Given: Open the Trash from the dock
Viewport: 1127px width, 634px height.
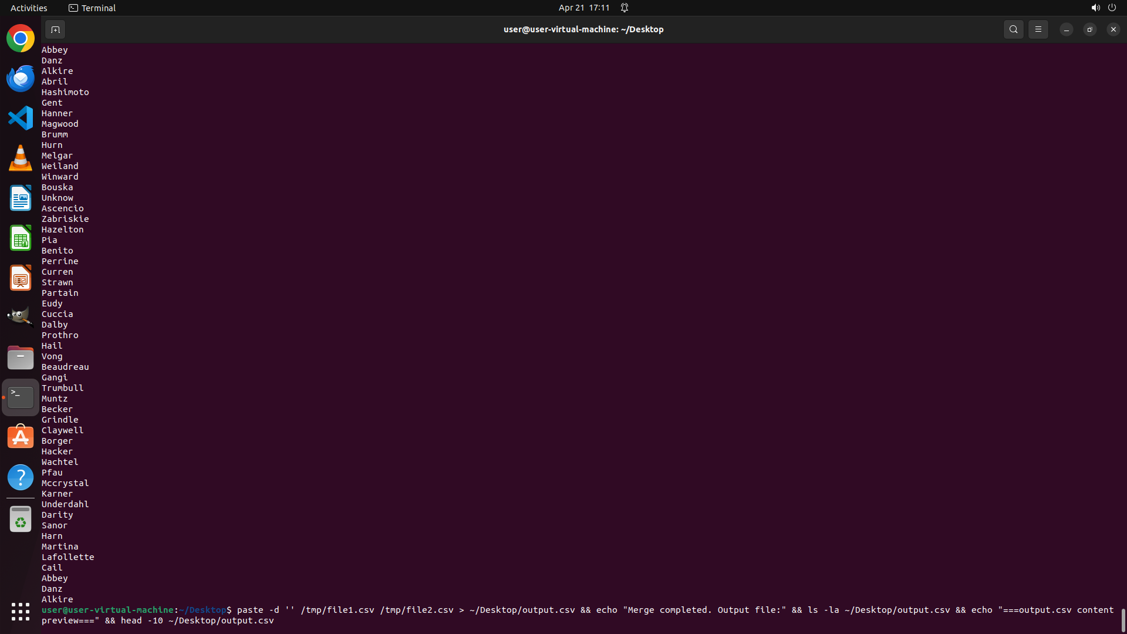Looking at the screenshot, I should click(21, 520).
